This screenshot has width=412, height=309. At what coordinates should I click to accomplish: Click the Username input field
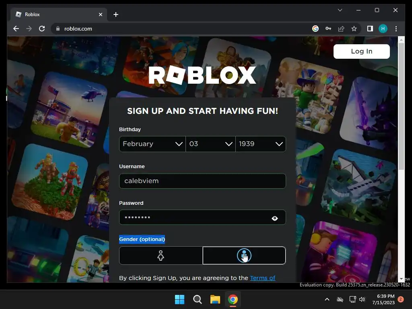(202, 181)
